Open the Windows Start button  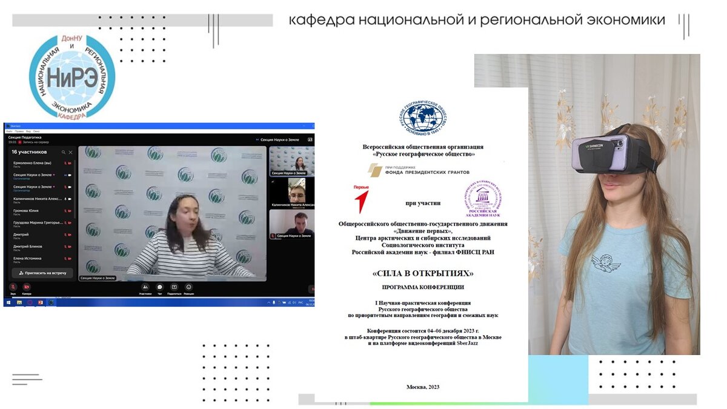click(8, 302)
